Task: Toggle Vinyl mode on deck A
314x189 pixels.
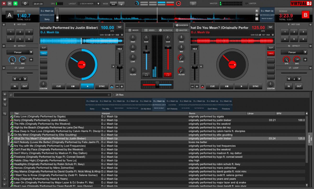Action: click(44, 53)
